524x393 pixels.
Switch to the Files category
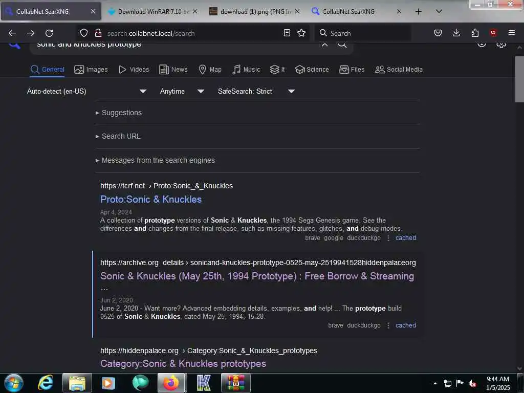click(352, 70)
